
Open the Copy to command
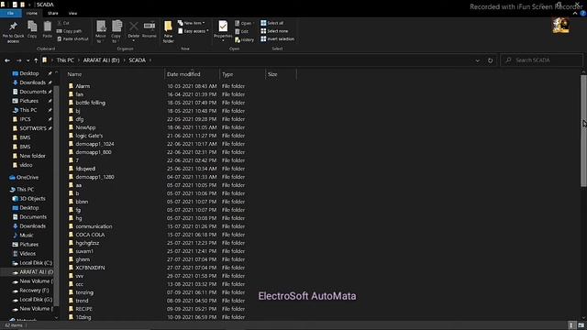116,31
